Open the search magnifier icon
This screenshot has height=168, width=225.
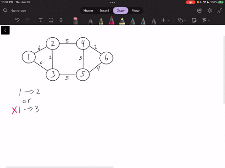tap(5, 10)
